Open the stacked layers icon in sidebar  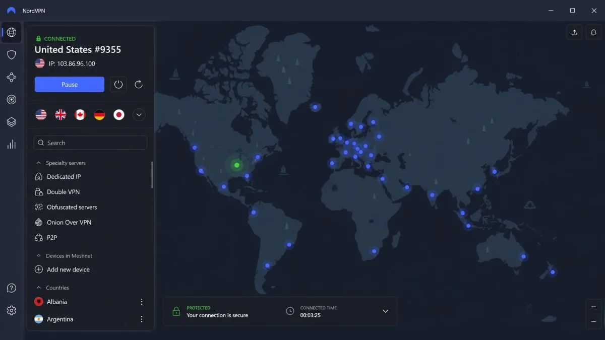coord(12,122)
